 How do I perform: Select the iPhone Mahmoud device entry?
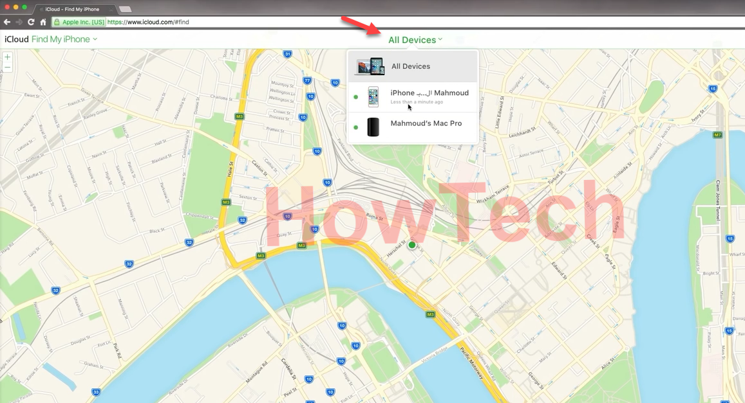click(x=413, y=96)
